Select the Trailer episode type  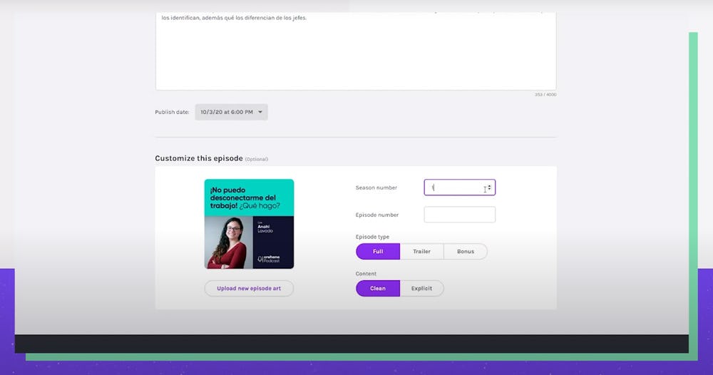[x=421, y=251]
